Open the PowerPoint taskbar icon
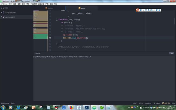This screenshot has width=176, height=110. [x=34, y=108]
